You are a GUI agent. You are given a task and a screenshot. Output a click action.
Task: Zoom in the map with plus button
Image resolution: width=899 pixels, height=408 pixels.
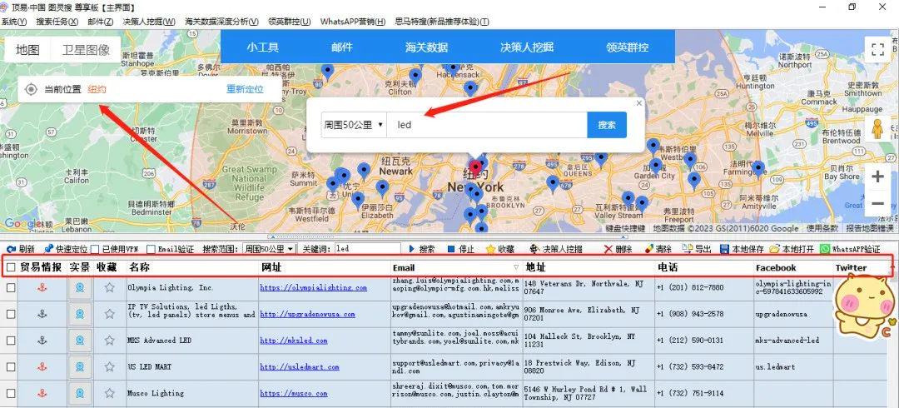pyautogui.click(x=877, y=177)
